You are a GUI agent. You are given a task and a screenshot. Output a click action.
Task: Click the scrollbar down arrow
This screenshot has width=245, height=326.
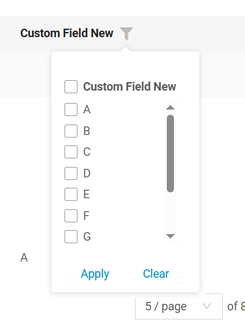pos(170,236)
